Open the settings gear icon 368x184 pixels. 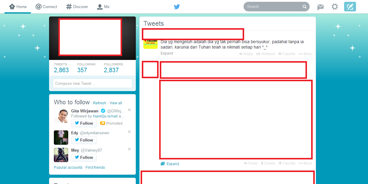pyautogui.click(x=335, y=6)
